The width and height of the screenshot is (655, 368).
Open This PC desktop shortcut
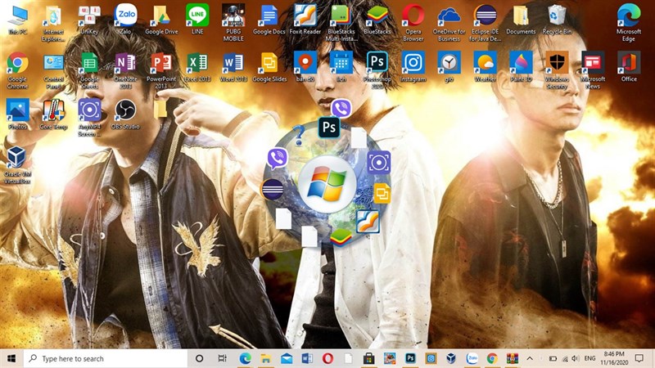tap(18, 20)
